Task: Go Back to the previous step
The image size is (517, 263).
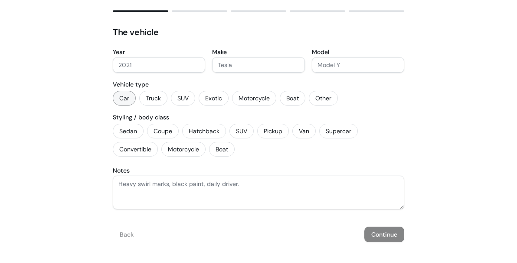Action: pos(127,234)
